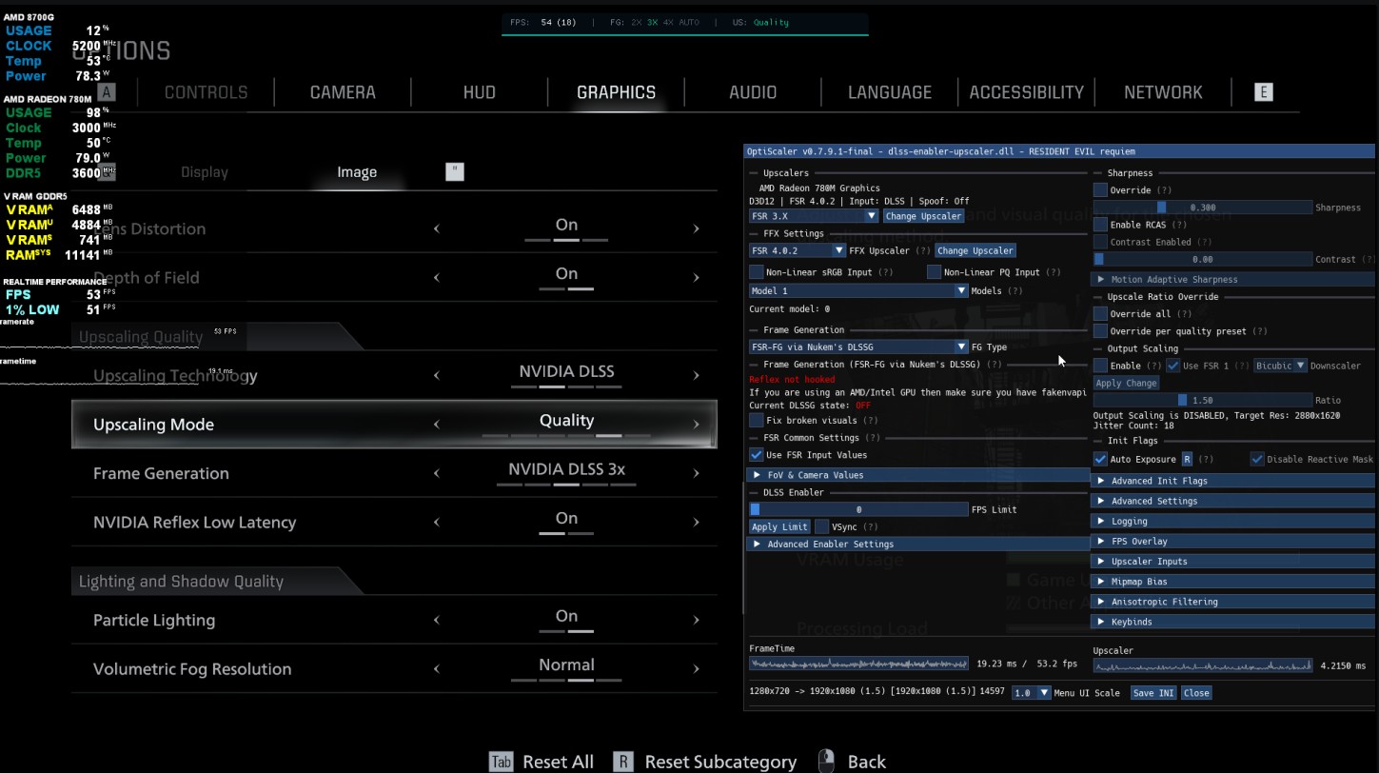Open the FSR 4.0.2 FFX Upscaler dropdown
This screenshot has height=773, width=1379.
[x=798, y=250]
